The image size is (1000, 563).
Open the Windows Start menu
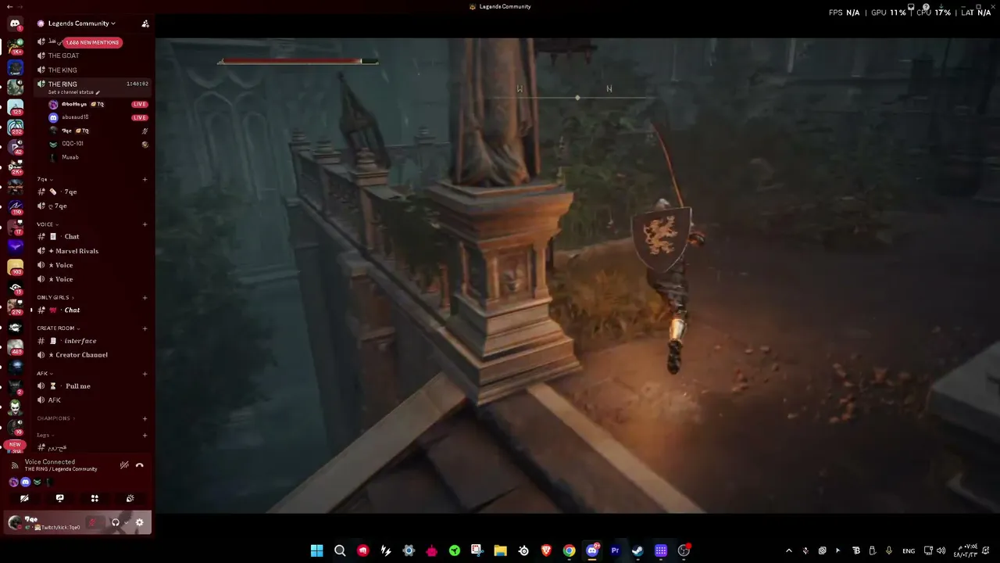(316, 550)
